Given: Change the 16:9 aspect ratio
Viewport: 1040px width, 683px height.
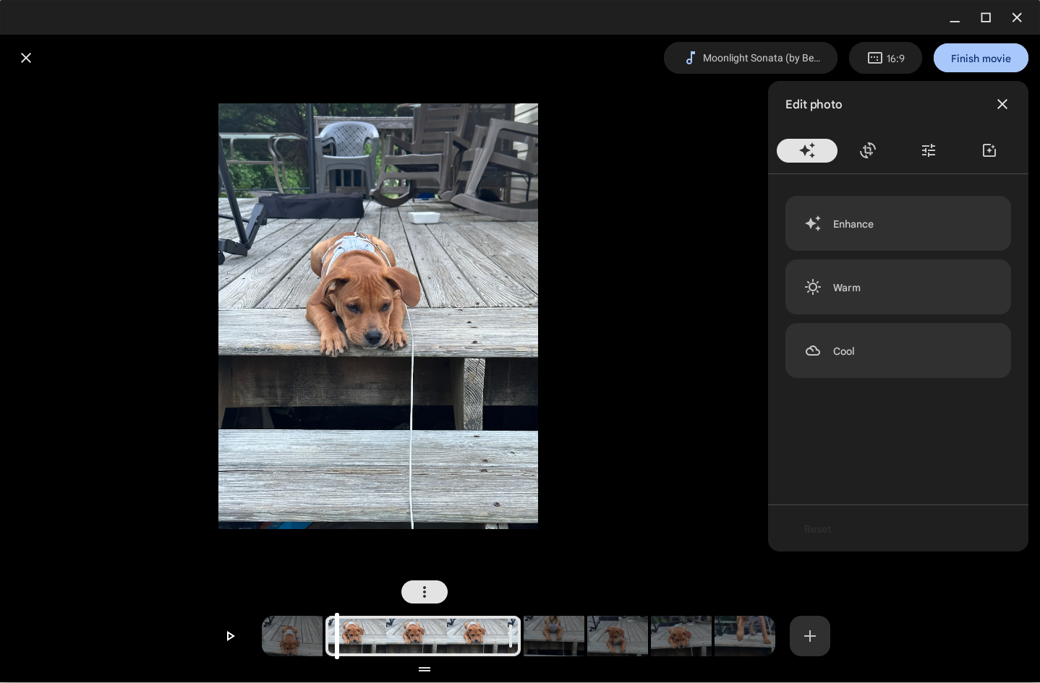Looking at the screenshot, I should tap(885, 58).
